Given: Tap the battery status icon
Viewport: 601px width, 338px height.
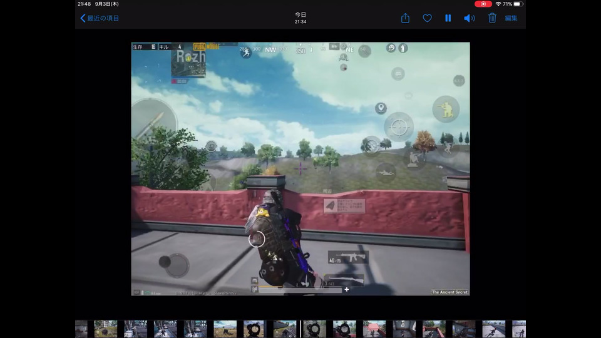Looking at the screenshot, I should point(518,4).
